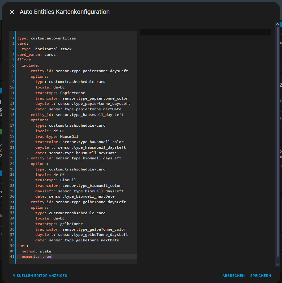Click 'sensor.type_biomuell_nextDate' on line 30
This screenshot has height=283, width=282.
click(x=82, y=196)
